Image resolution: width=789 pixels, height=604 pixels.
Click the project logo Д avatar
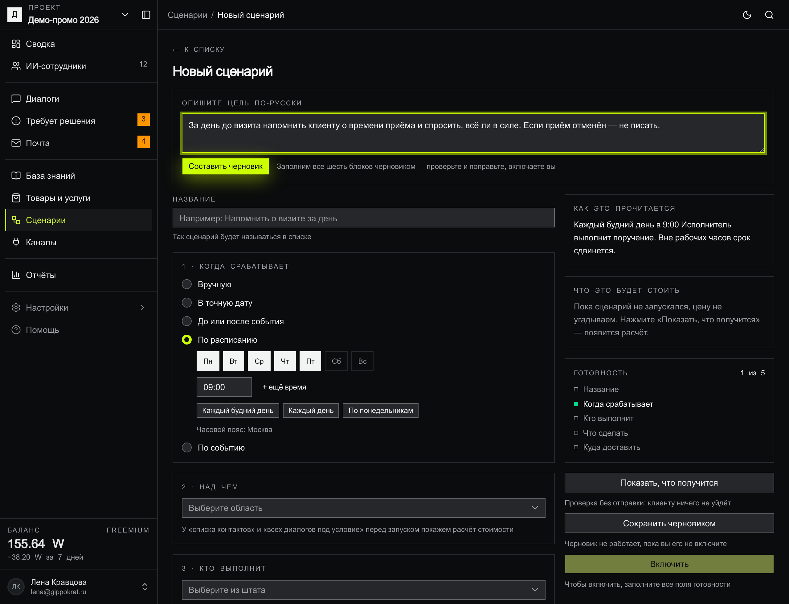15,15
